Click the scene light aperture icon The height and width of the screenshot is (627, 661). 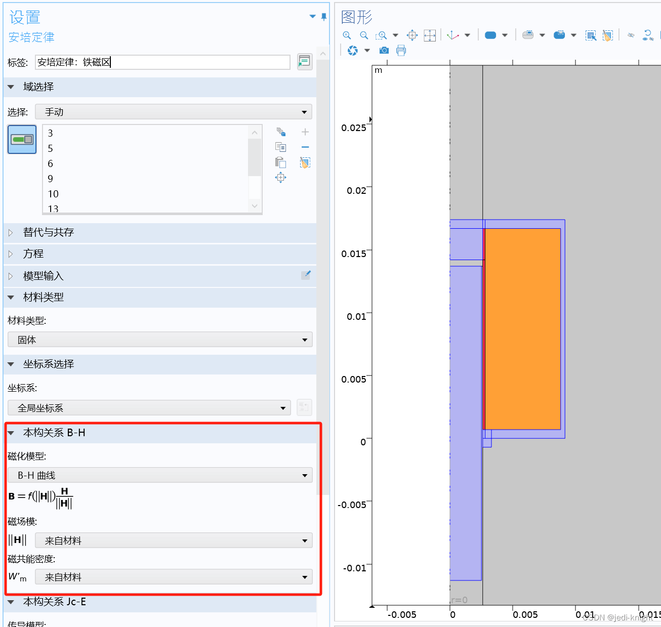click(353, 50)
